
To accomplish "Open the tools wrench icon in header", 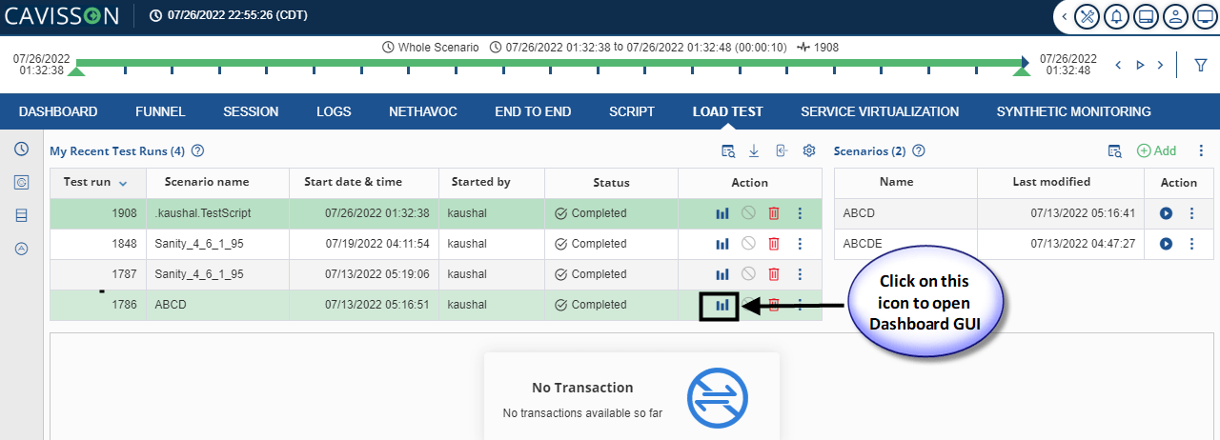I will 1088,16.
